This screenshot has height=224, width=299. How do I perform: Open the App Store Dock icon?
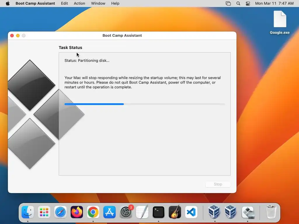tap(109, 212)
